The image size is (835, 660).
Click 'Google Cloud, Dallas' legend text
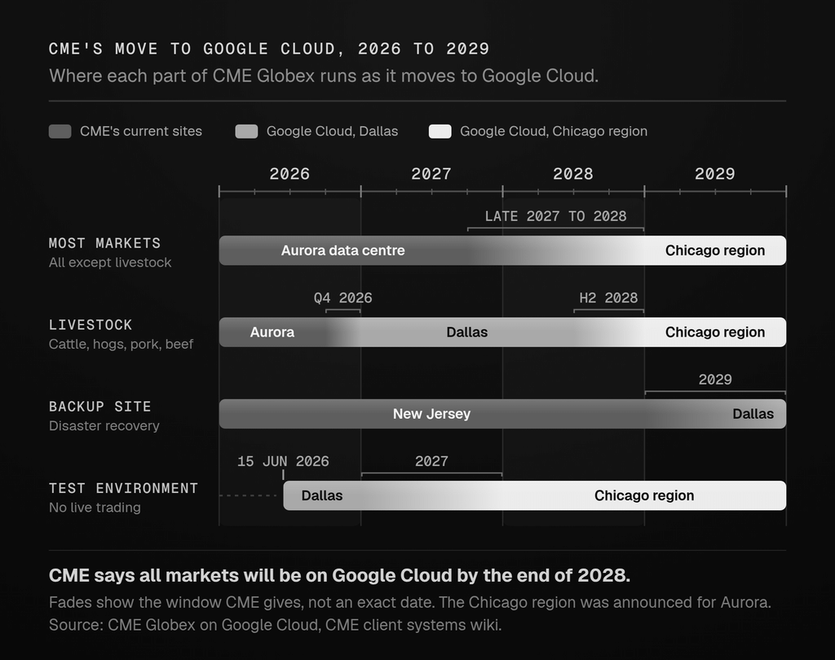(333, 131)
